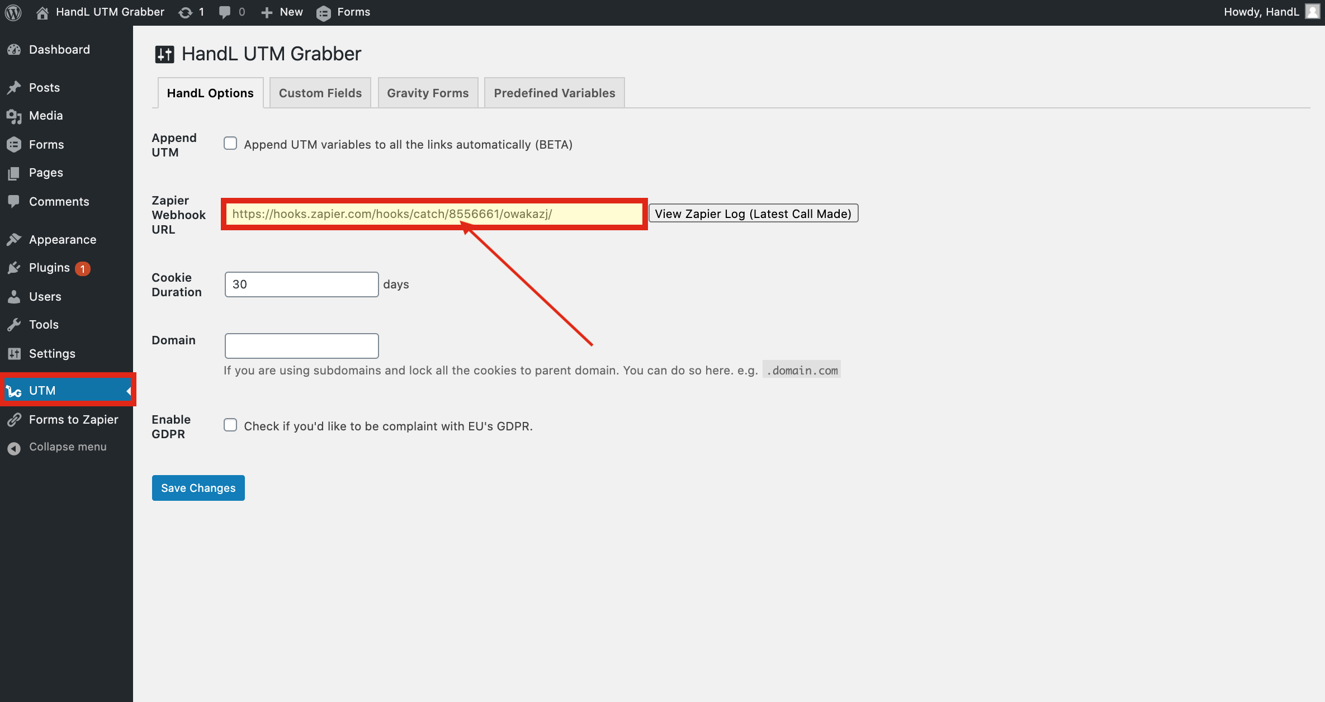Select the Cookie Duration value field
Viewport: 1325px width, 702px height.
point(301,284)
